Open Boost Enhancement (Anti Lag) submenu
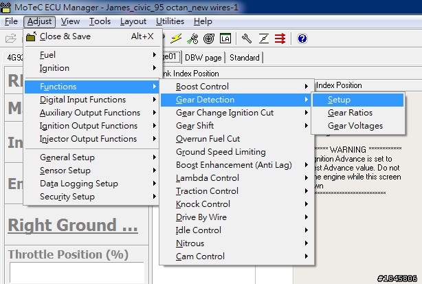This screenshot has height=284, width=422. (x=236, y=165)
